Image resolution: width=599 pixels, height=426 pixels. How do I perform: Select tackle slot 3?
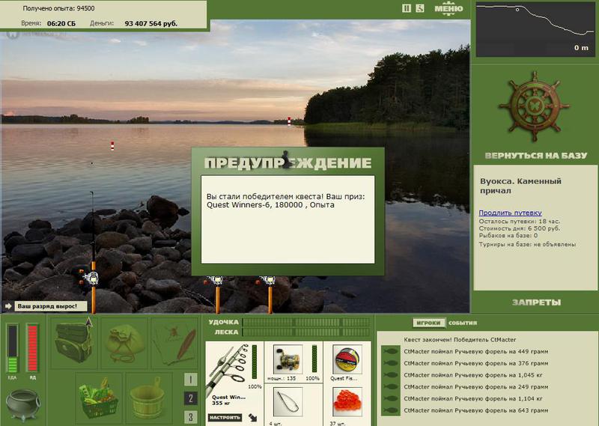tap(191, 417)
